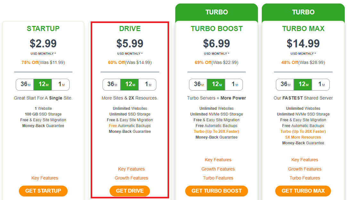Open Turbo Features under Turbo Max
The height and width of the screenshot is (200, 347).
tap(304, 178)
